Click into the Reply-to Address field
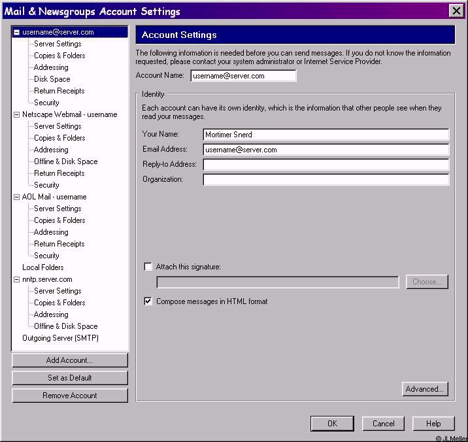 click(326, 164)
